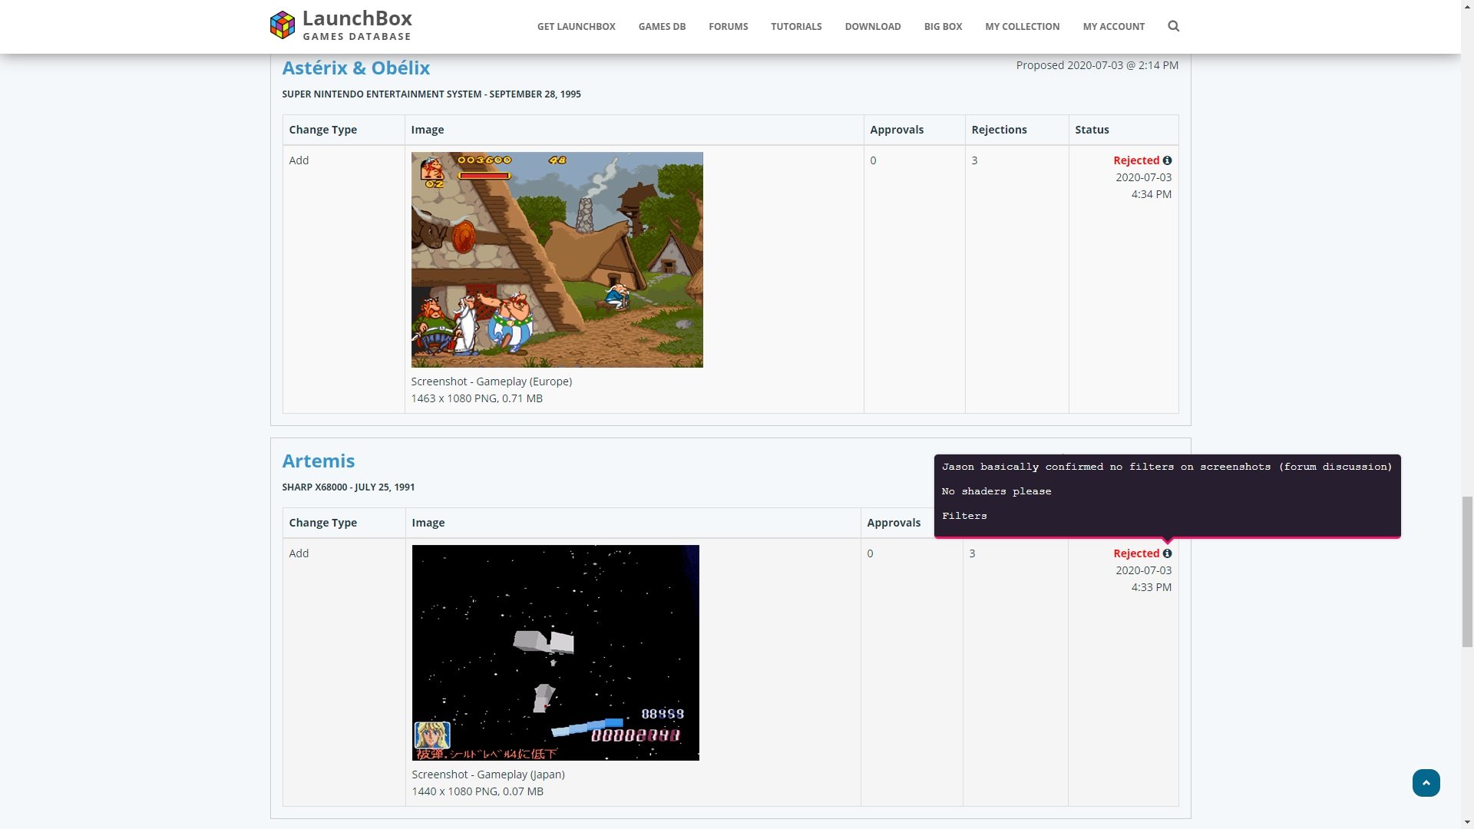The image size is (1474, 829).
Task: Click info icon next to Artemis Rejected status
Action: 1167,553
